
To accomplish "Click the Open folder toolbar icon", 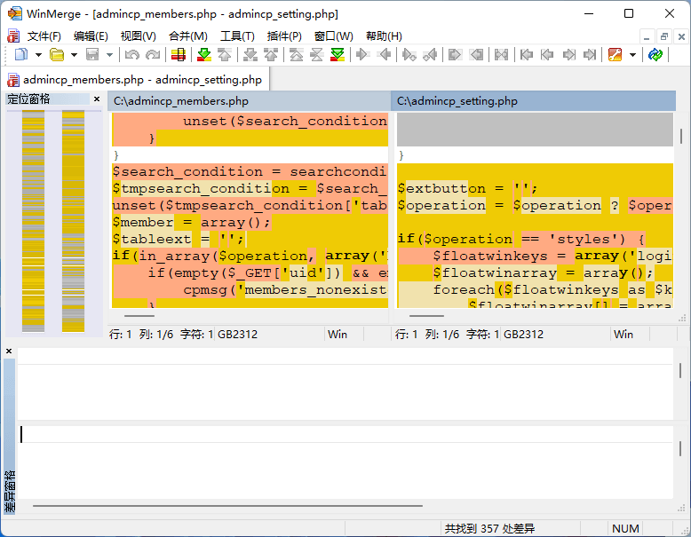I will click(x=57, y=55).
